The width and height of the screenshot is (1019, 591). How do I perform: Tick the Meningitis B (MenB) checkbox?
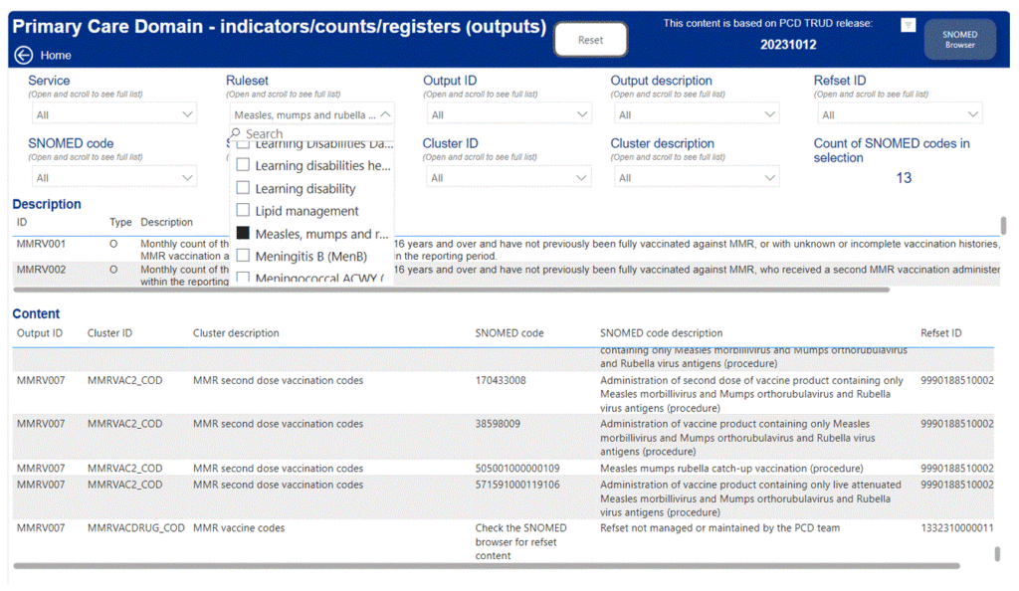(x=243, y=256)
